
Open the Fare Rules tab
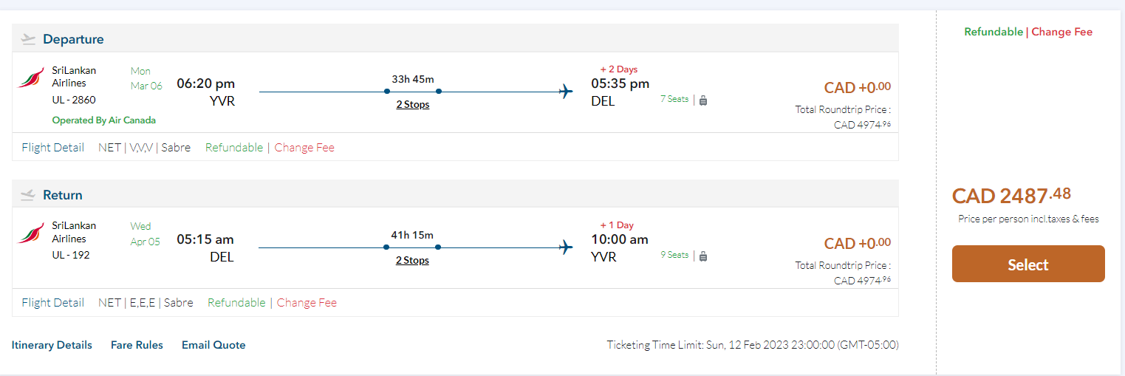(x=137, y=345)
